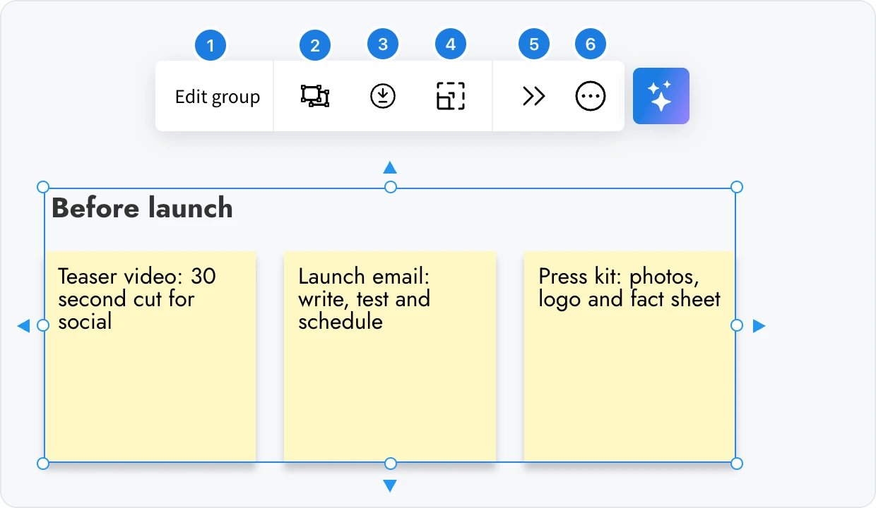Click the sparkle AI assistant button

click(x=661, y=96)
